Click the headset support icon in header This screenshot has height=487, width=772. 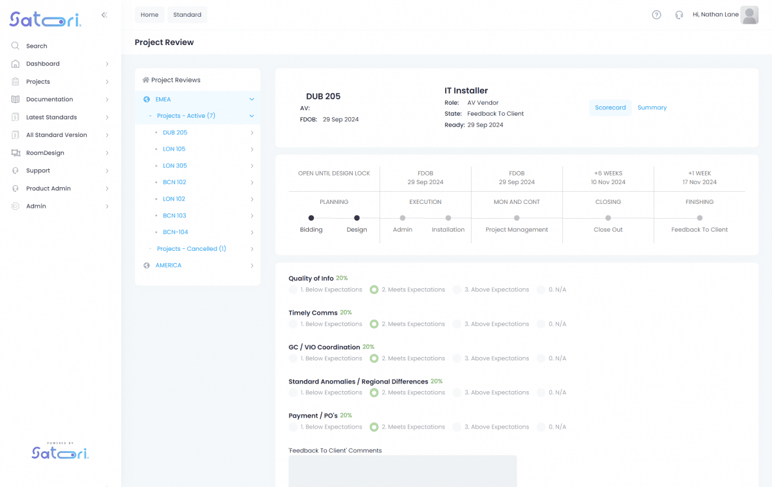click(679, 15)
